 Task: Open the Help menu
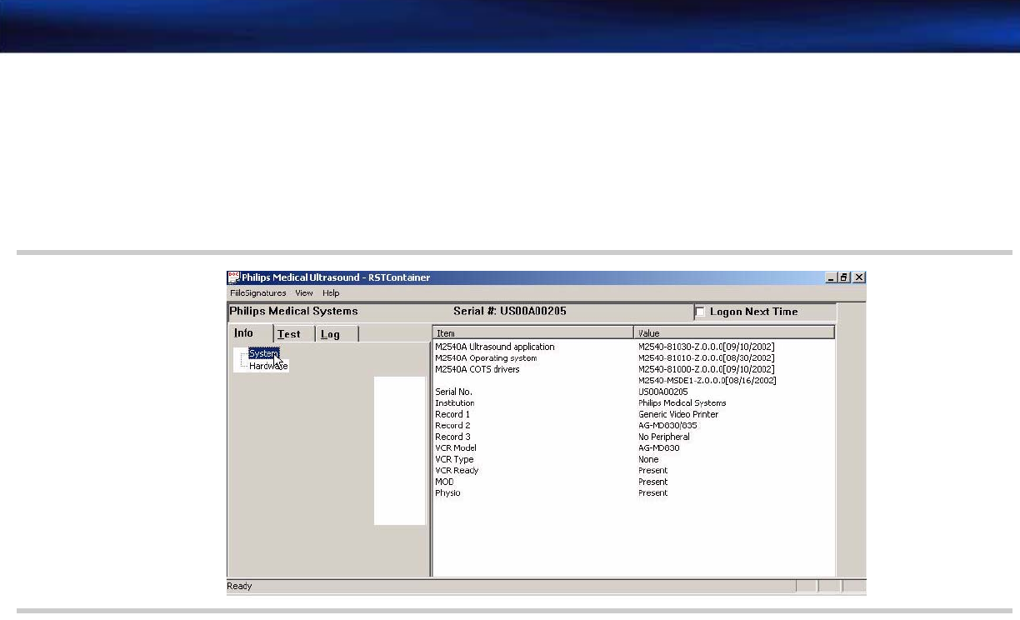pos(331,293)
